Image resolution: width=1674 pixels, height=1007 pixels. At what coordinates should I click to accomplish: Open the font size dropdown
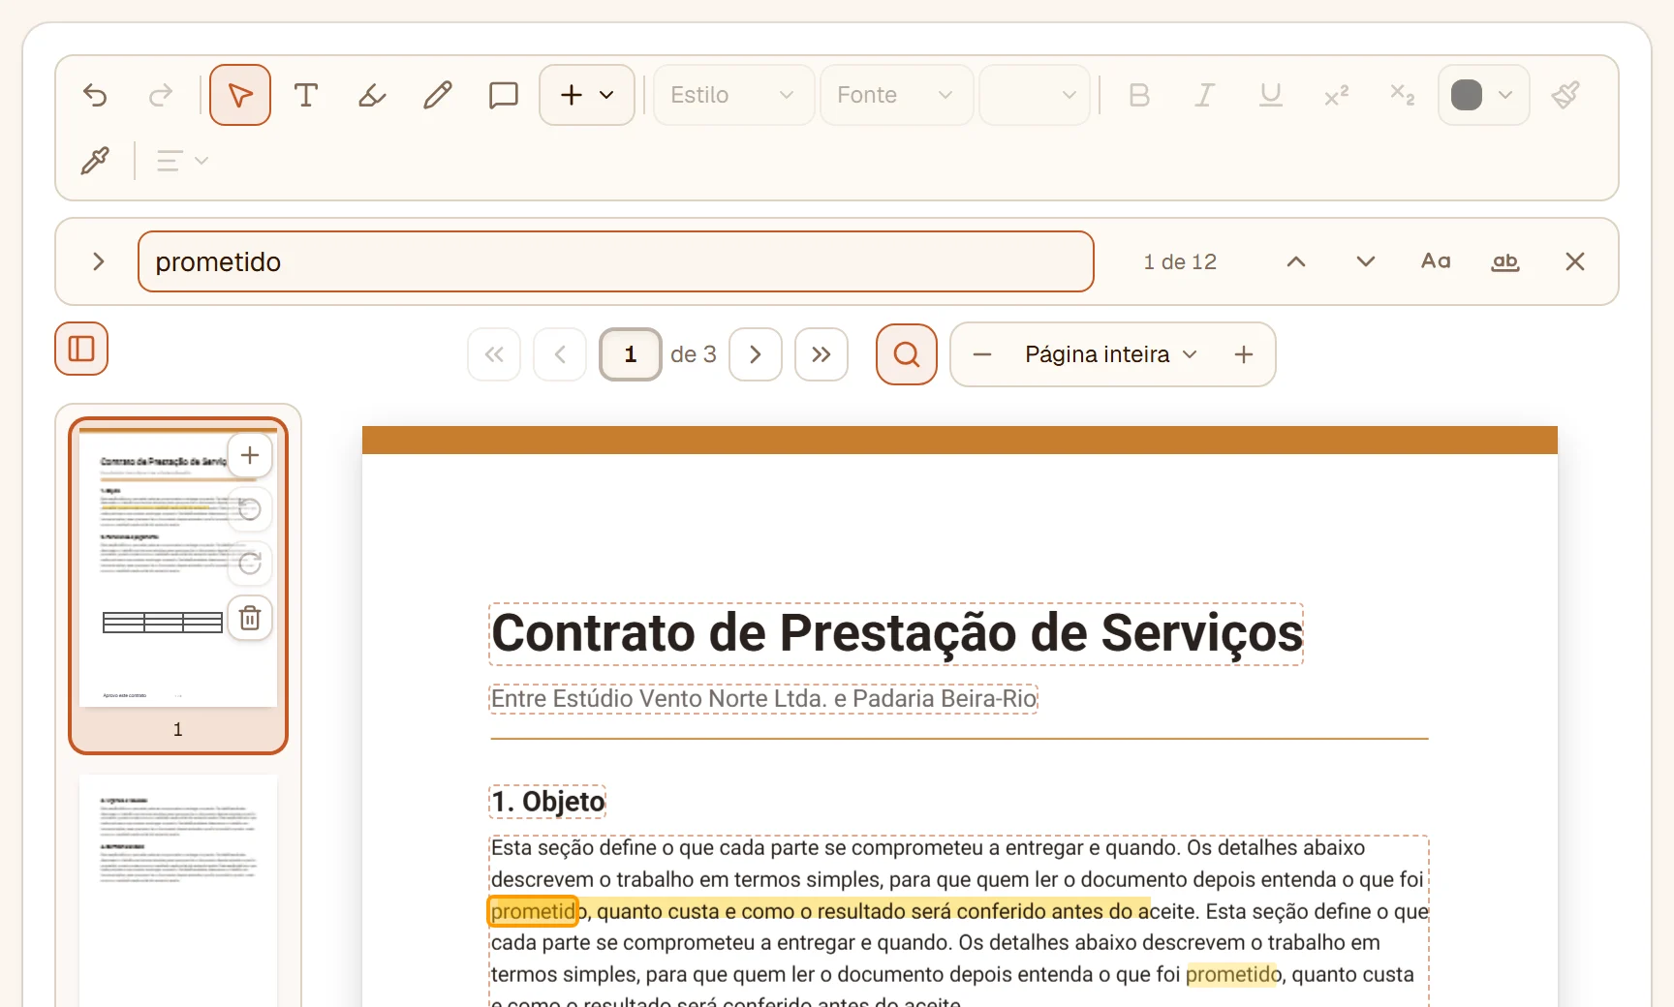pos(1035,95)
